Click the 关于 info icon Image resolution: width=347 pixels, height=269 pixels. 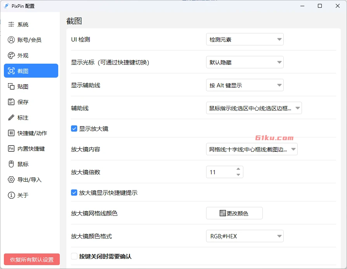point(11,195)
